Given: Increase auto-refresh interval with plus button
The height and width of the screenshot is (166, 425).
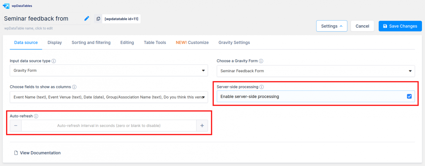Looking at the screenshot, I should click(202, 126).
